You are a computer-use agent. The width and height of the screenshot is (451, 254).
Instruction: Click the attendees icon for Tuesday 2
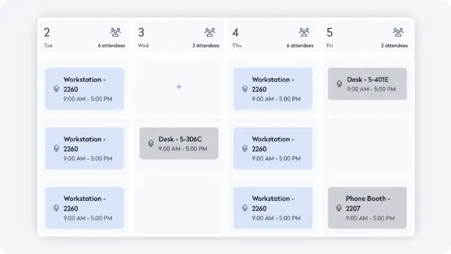pos(116,32)
